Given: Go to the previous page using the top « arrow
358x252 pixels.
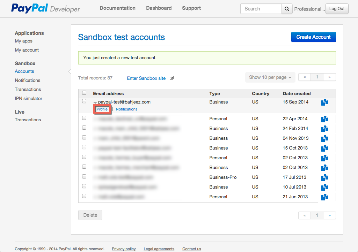Looking at the screenshot, I should pyautogui.click(x=305, y=77).
